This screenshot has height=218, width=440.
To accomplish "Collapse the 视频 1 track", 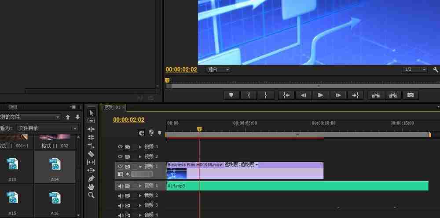I will [140, 167].
